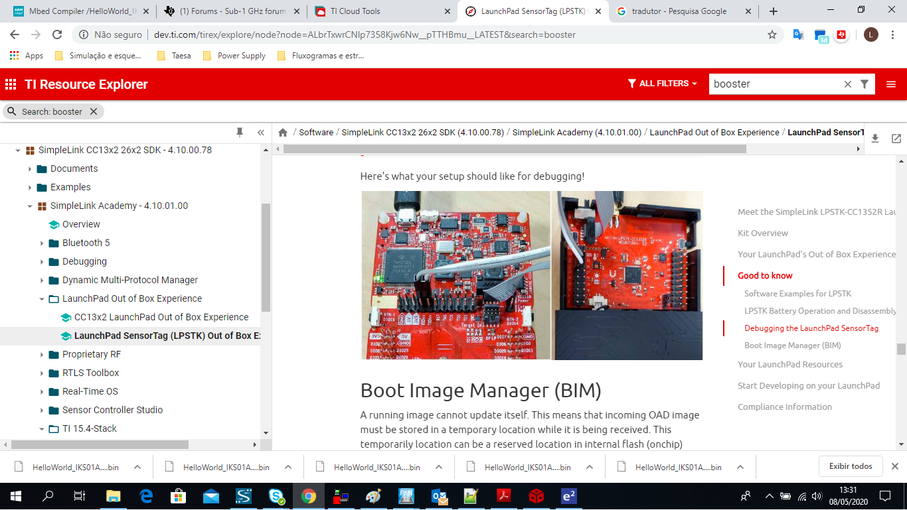Jump to 'Kit Overview' in the page outline
The height and width of the screenshot is (510, 907).
pyautogui.click(x=763, y=233)
